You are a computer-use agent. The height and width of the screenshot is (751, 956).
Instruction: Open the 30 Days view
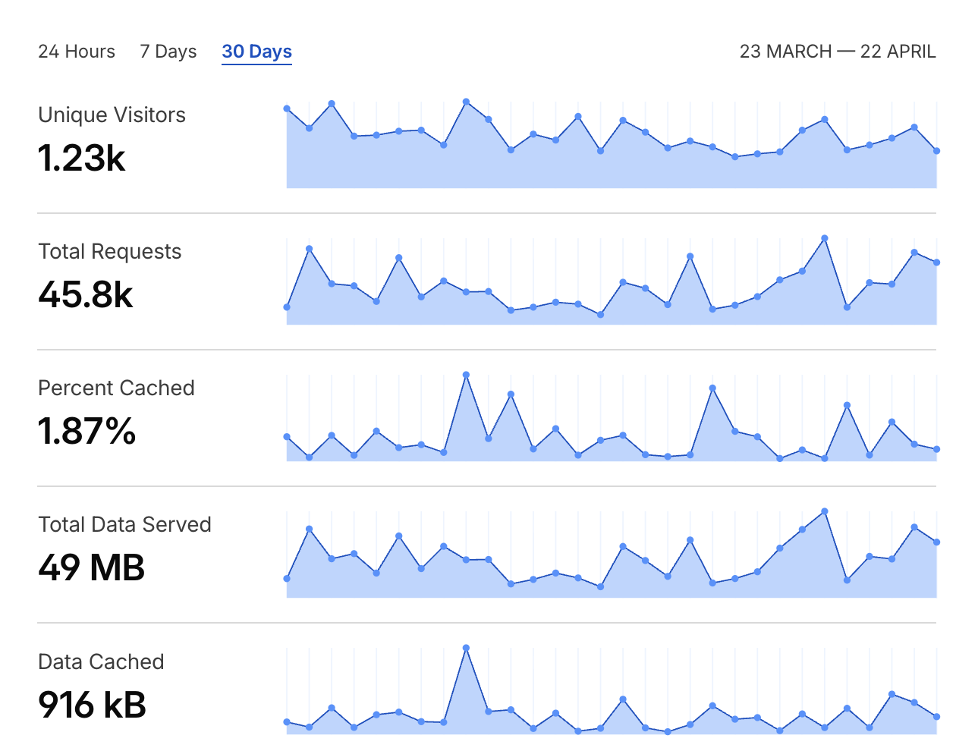(256, 52)
